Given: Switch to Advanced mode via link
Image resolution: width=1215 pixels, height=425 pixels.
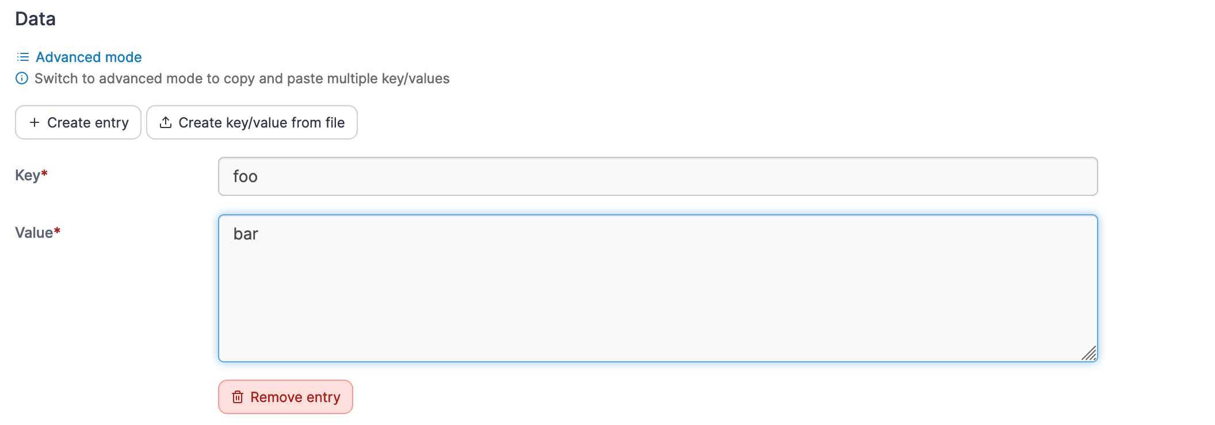Looking at the screenshot, I should click(x=89, y=57).
